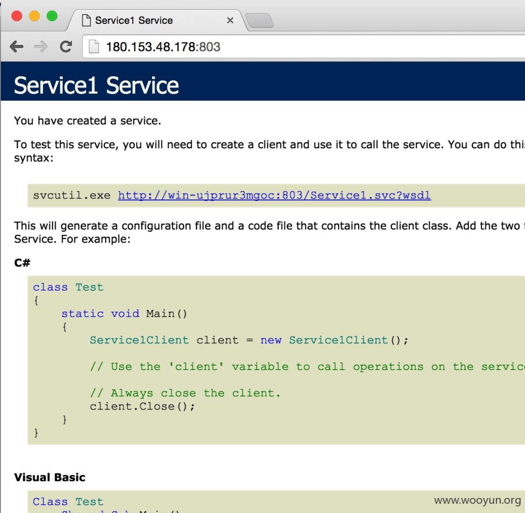Click the 'C#' section heading

pos(22,263)
